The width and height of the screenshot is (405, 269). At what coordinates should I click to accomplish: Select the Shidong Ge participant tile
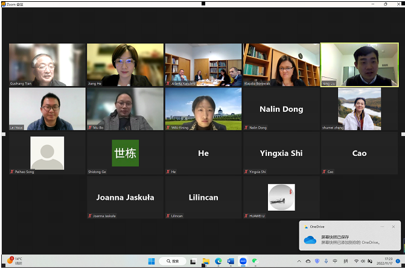pos(125,153)
